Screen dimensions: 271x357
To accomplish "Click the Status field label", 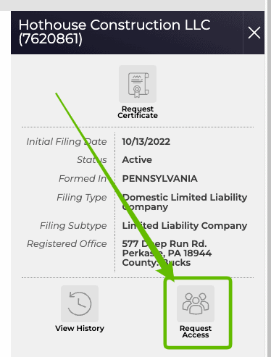I will click(x=91, y=160).
